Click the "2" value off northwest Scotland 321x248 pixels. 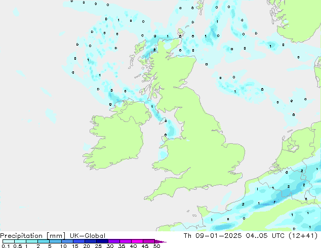(154, 50)
